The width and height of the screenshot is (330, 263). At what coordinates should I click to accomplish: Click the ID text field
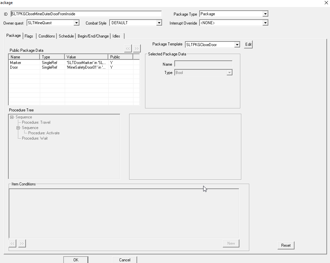pyautogui.click(x=86, y=14)
